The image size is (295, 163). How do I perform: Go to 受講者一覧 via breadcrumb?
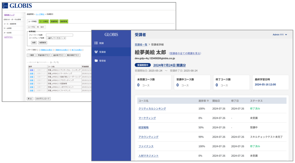coord(141,45)
